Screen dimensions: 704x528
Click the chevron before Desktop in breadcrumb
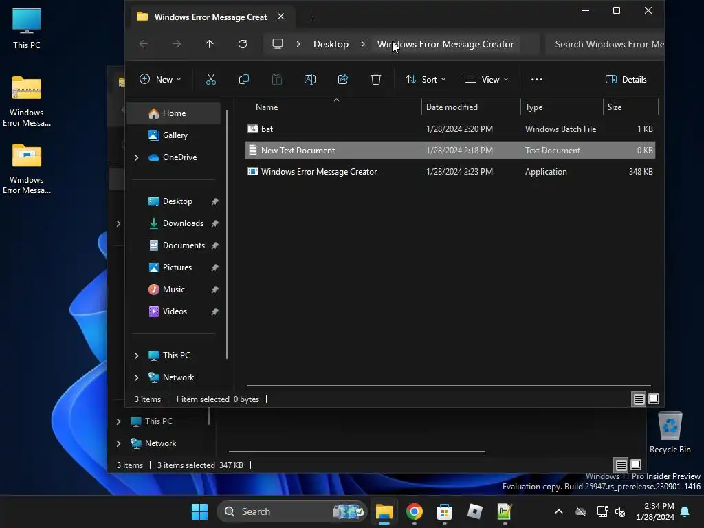tap(298, 44)
